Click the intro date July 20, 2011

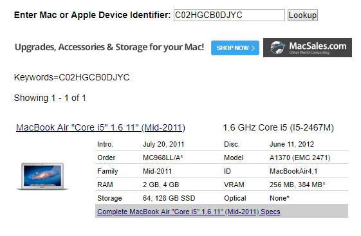point(163,144)
